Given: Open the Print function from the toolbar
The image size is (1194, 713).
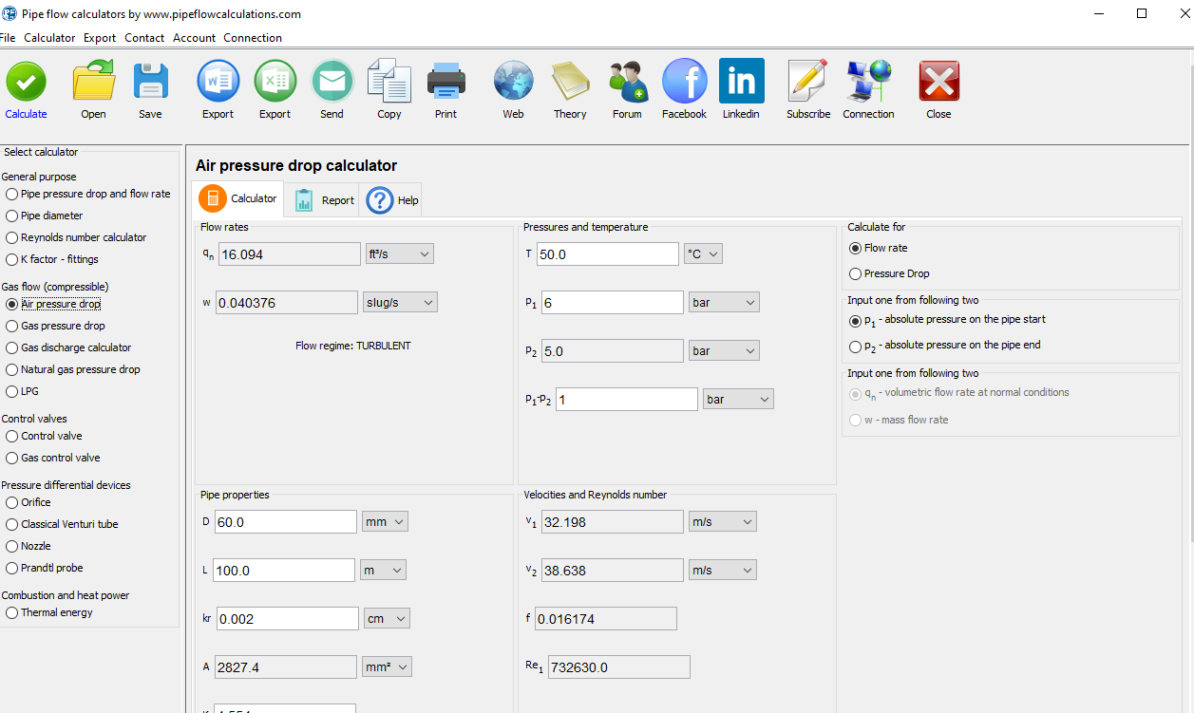Looking at the screenshot, I should (x=445, y=82).
